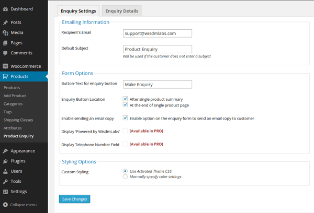Click the Comments speech bubble icon

click(x=5, y=53)
